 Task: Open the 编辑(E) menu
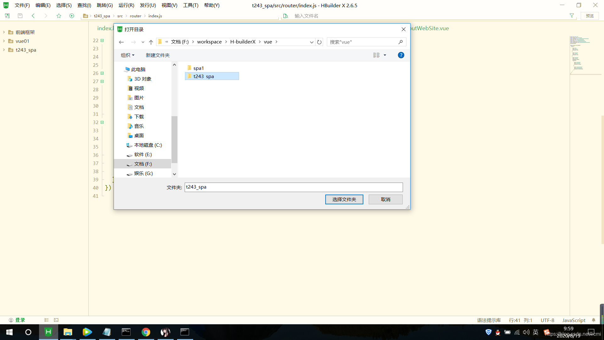click(43, 5)
